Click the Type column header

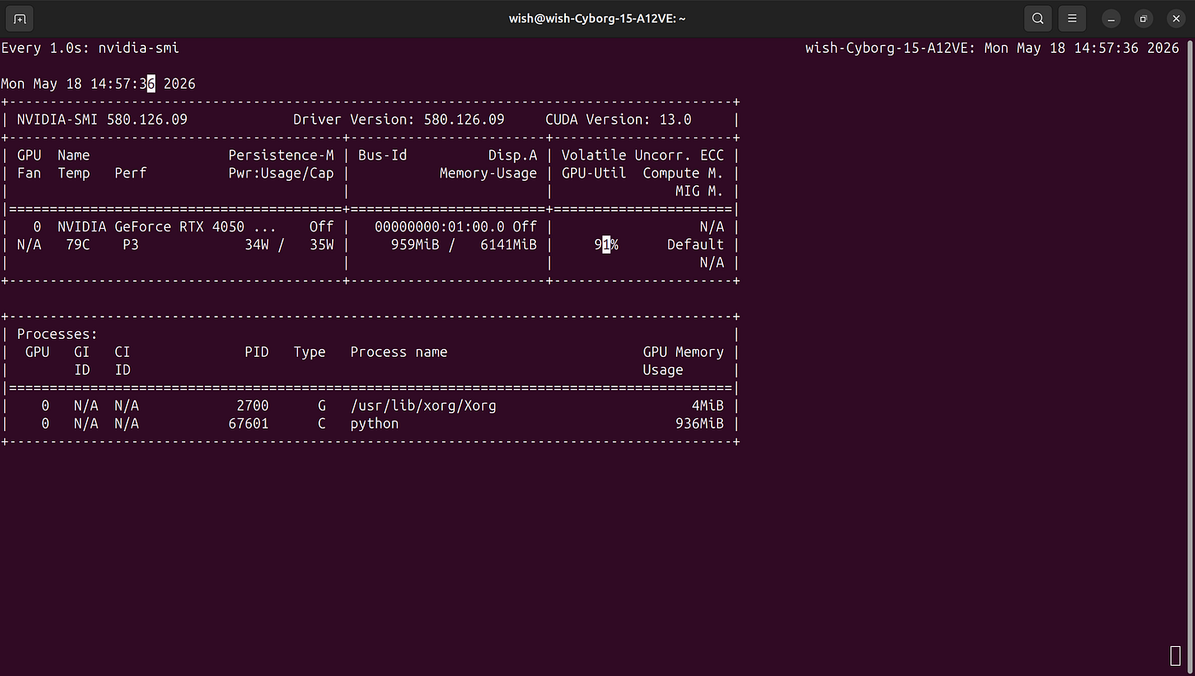click(310, 353)
